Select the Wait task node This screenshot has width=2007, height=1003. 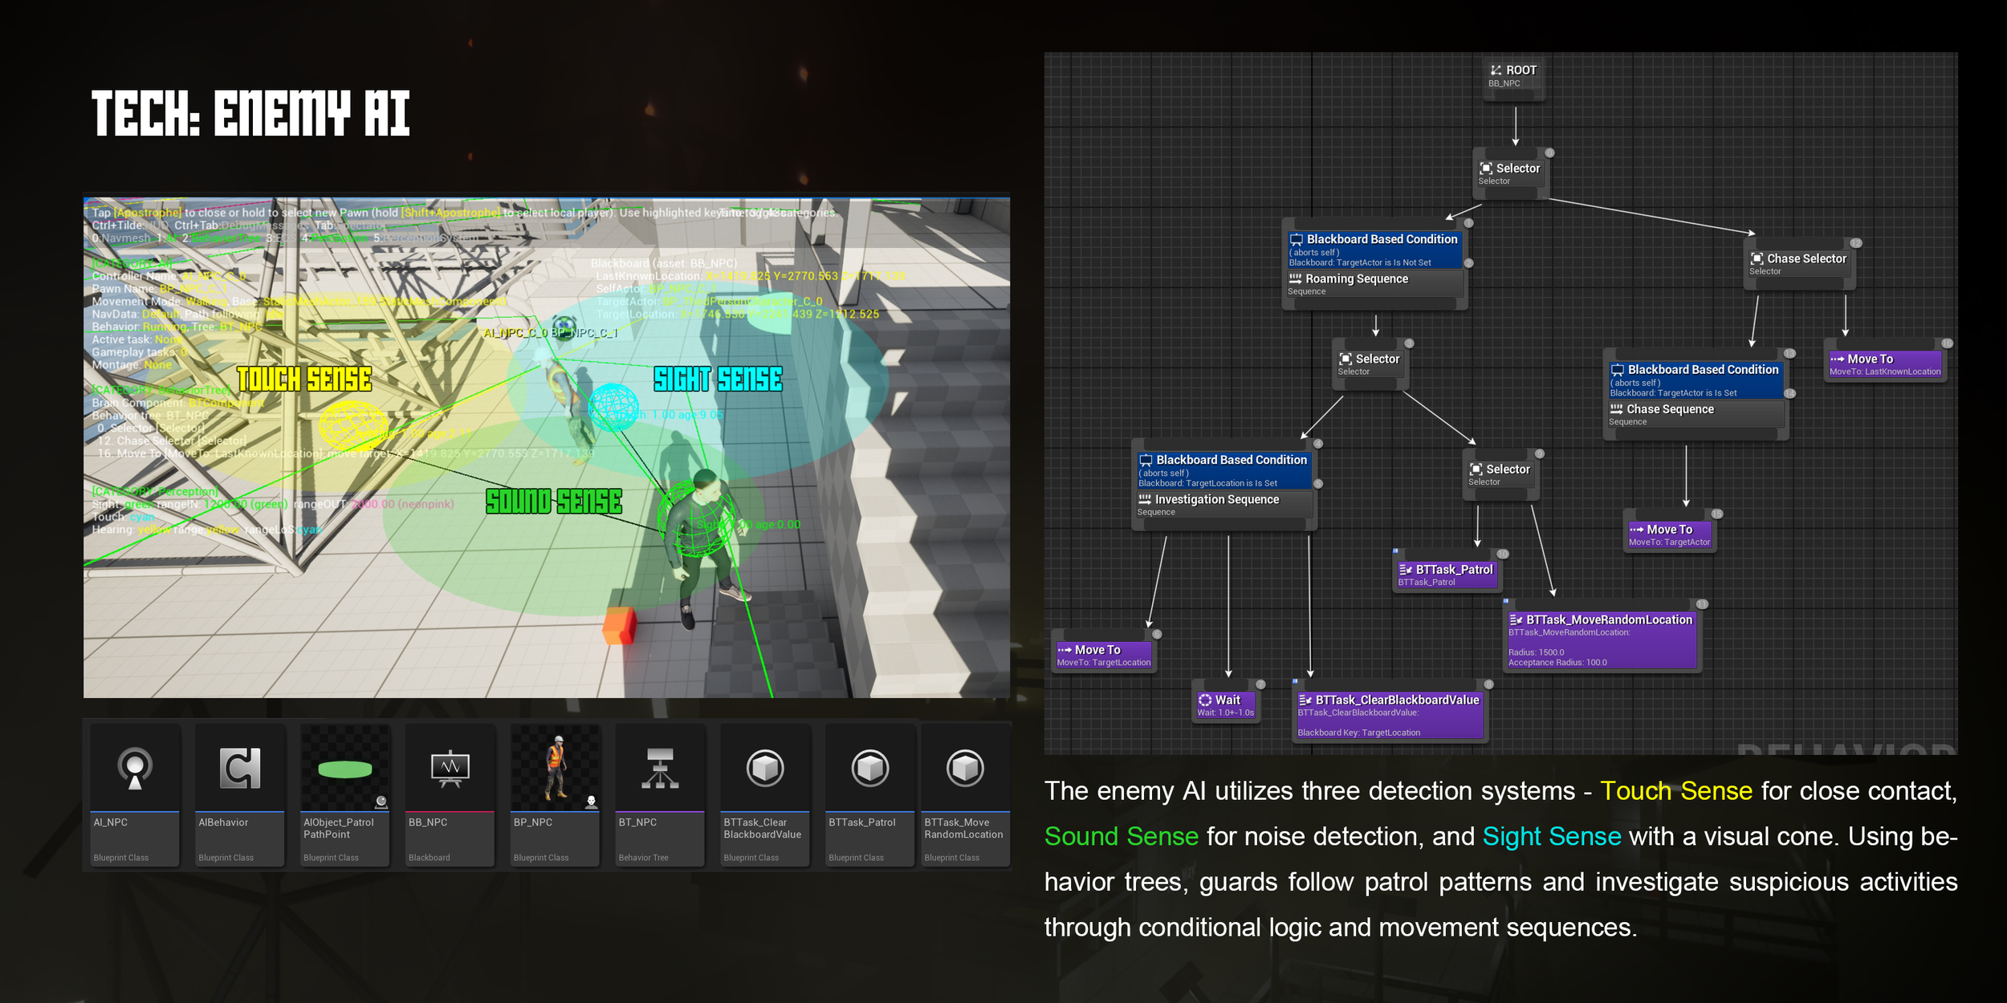(1226, 705)
